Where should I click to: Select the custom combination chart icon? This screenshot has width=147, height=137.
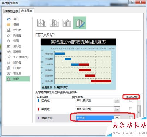tap(80, 23)
